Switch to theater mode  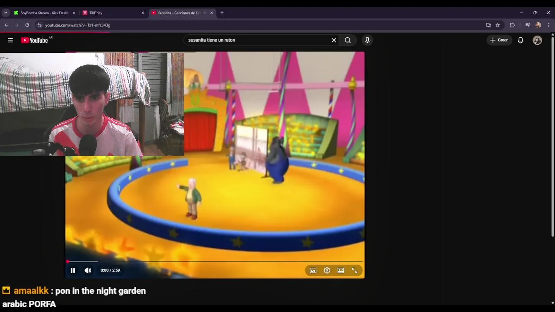(341, 270)
